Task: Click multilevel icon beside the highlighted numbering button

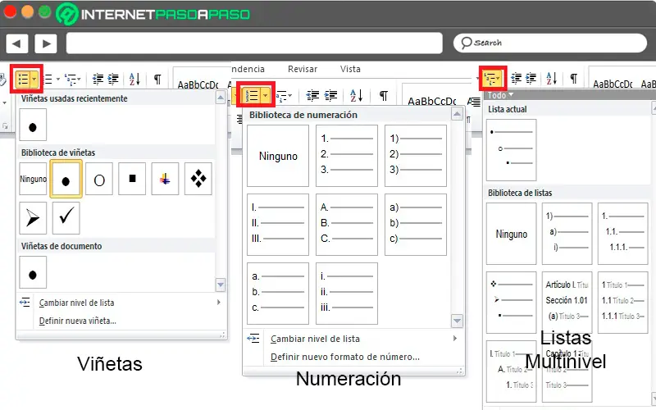Action: click(281, 96)
